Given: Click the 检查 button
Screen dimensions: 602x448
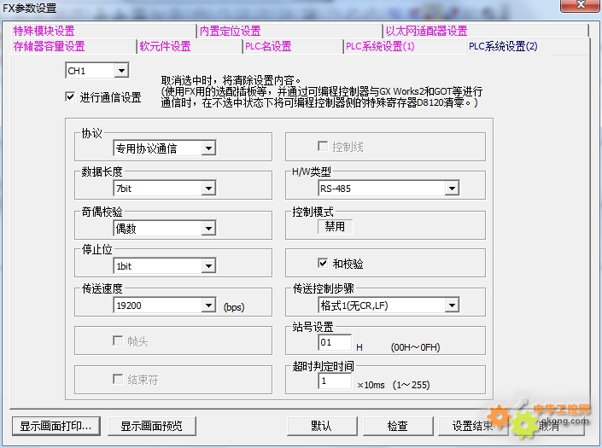Looking at the screenshot, I should tap(398, 426).
